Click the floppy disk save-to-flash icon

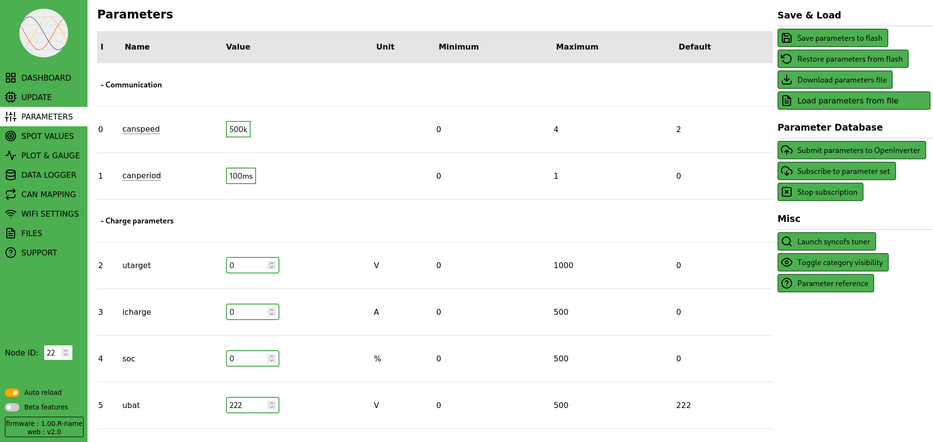(x=787, y=38)
